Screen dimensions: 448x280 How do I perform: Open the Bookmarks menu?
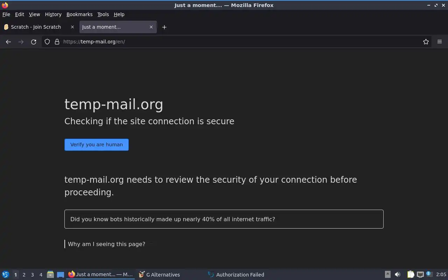(79, 14)
